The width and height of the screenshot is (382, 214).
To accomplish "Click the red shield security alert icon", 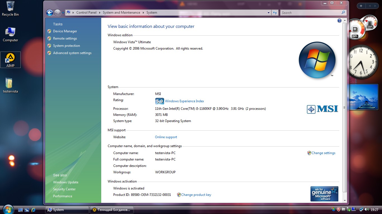I will (338, 209).
